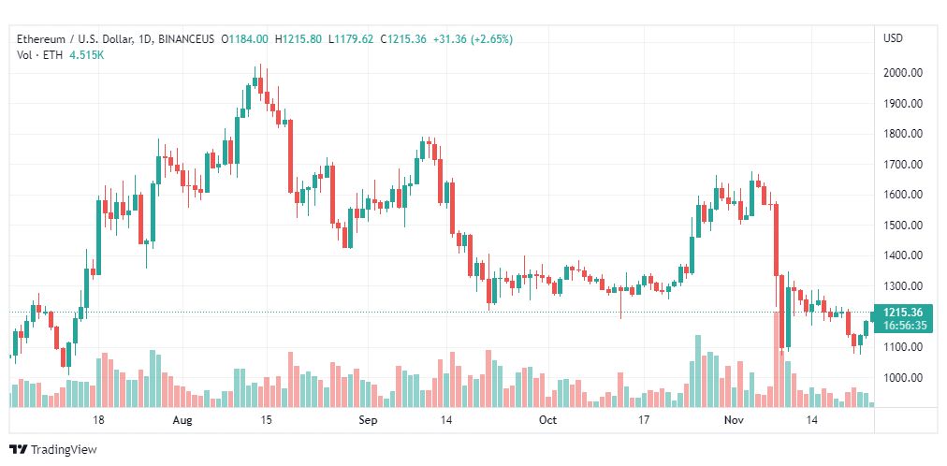The image size is (947, 466).
Task: Click the 17 date label on time axis
Action: (644, 420)
